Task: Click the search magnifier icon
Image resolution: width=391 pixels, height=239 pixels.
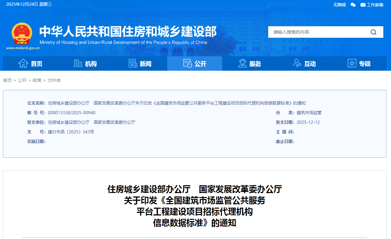Action: tap(373, 32)
